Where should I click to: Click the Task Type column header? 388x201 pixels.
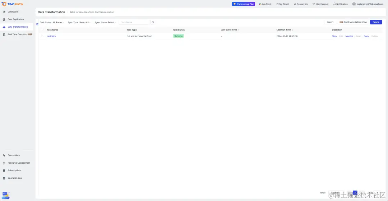click(x=131, y=30)
